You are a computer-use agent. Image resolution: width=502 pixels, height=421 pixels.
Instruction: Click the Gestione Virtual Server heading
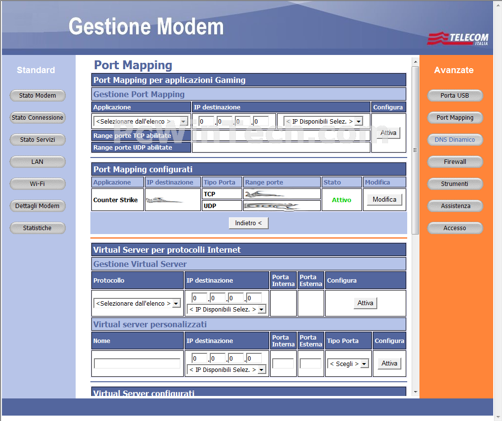pyautogui.click(x=249, y=264)
